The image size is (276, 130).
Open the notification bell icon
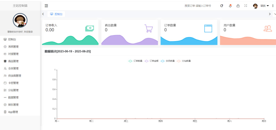[230, 6]
